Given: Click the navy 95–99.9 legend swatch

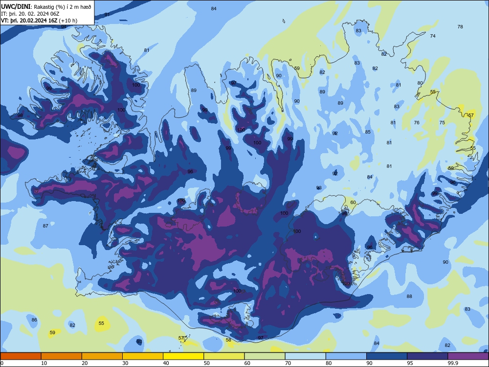Looking at the screenshot, I should point(427,356).
